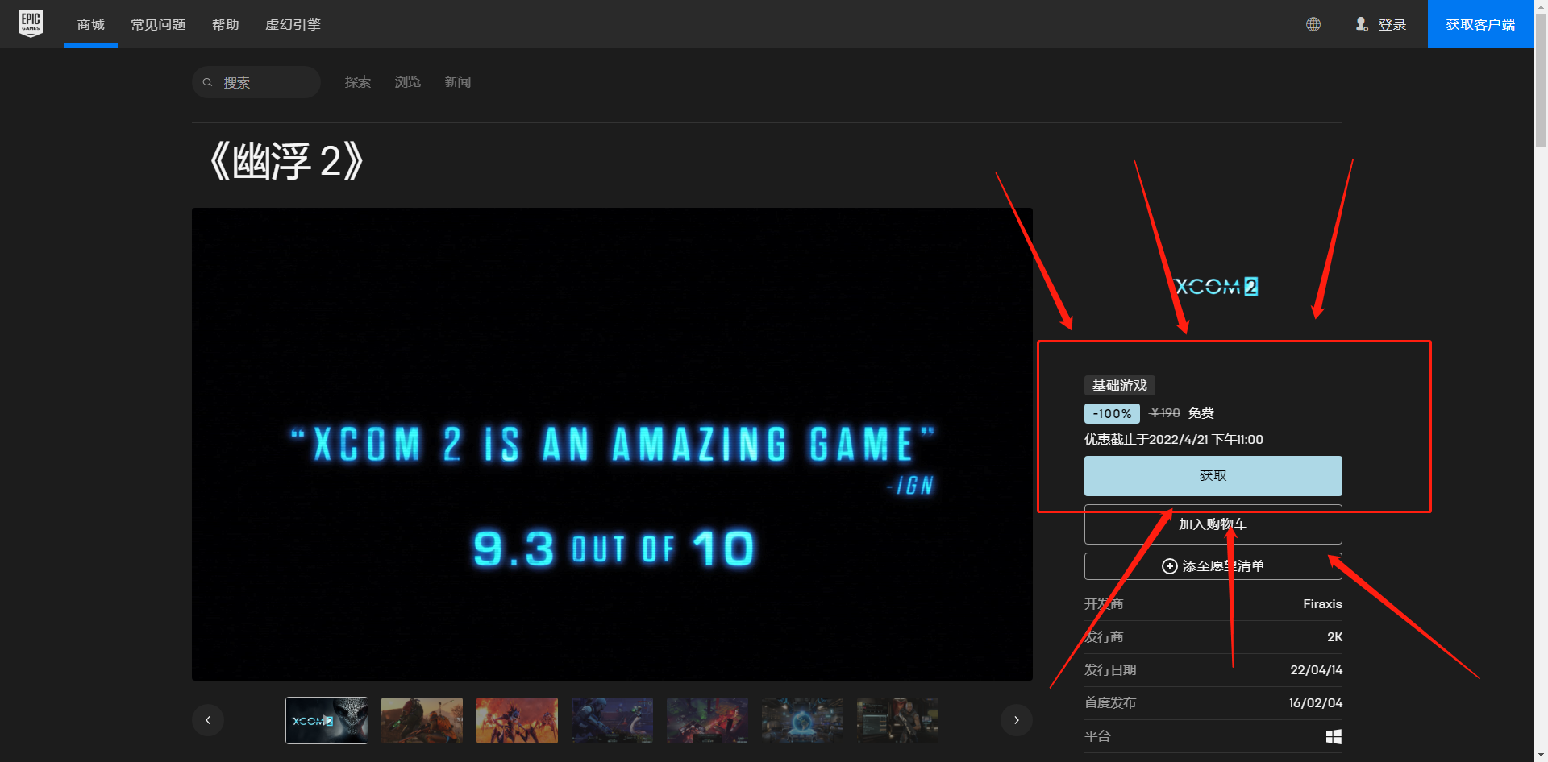Open the 浏览 section
This screenshot has height=762, width=1548.
pos(407,81)
